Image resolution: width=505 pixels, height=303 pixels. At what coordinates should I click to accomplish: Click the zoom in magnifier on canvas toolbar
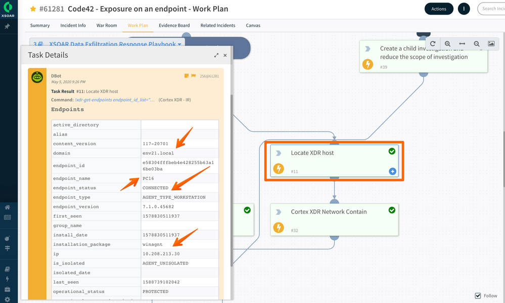(x=447, y=44)
